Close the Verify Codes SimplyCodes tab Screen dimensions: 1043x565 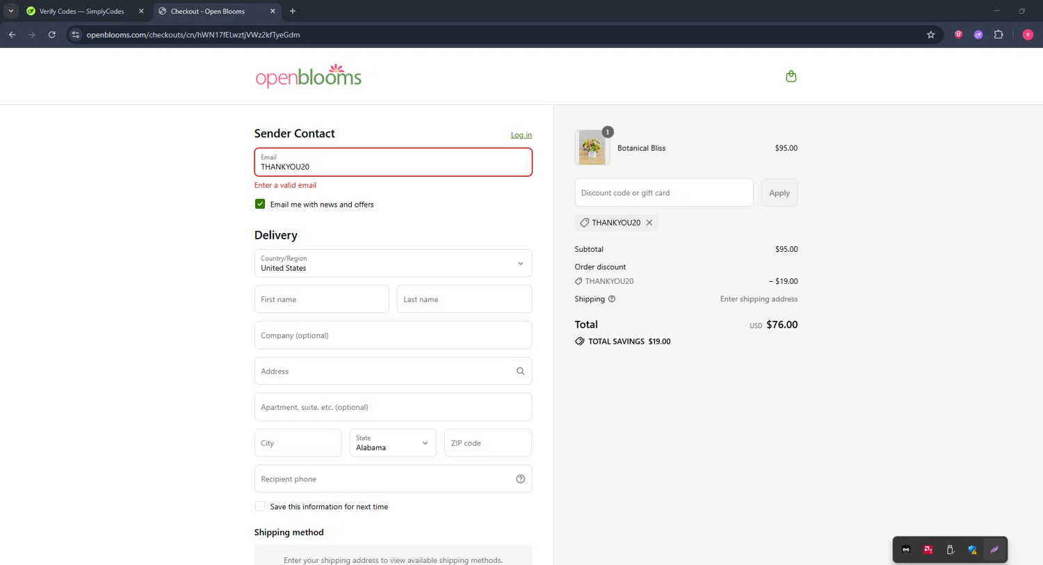(141, 11)
